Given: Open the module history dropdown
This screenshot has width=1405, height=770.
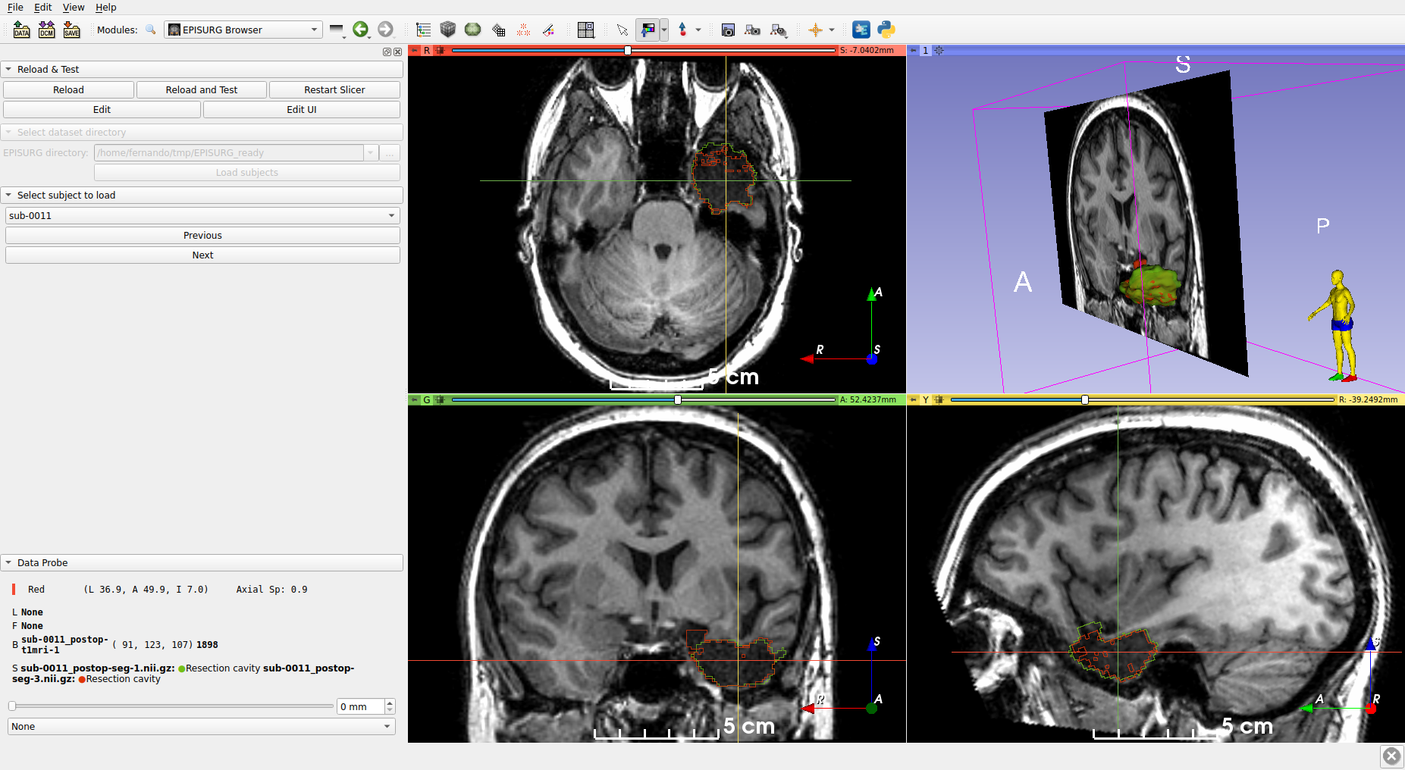Looking at the screenshot, I should point(337,30).
